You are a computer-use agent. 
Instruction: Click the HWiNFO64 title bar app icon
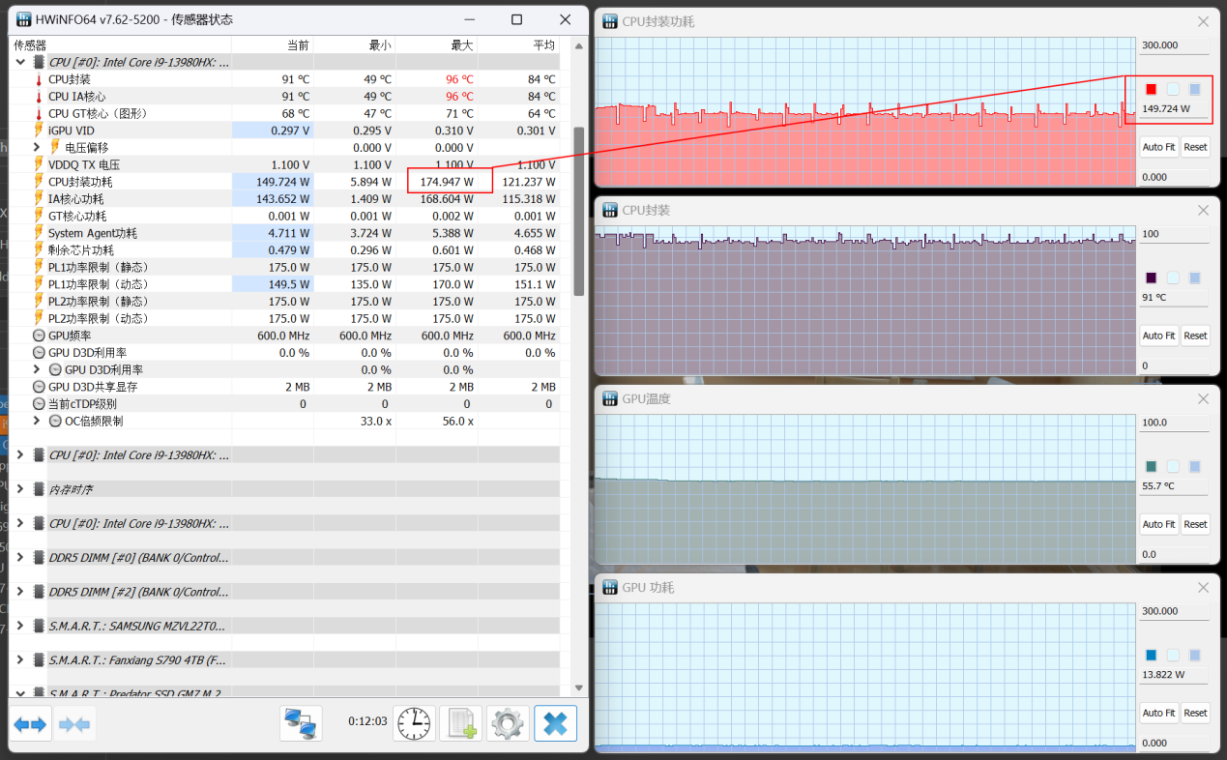coord(23,19)
